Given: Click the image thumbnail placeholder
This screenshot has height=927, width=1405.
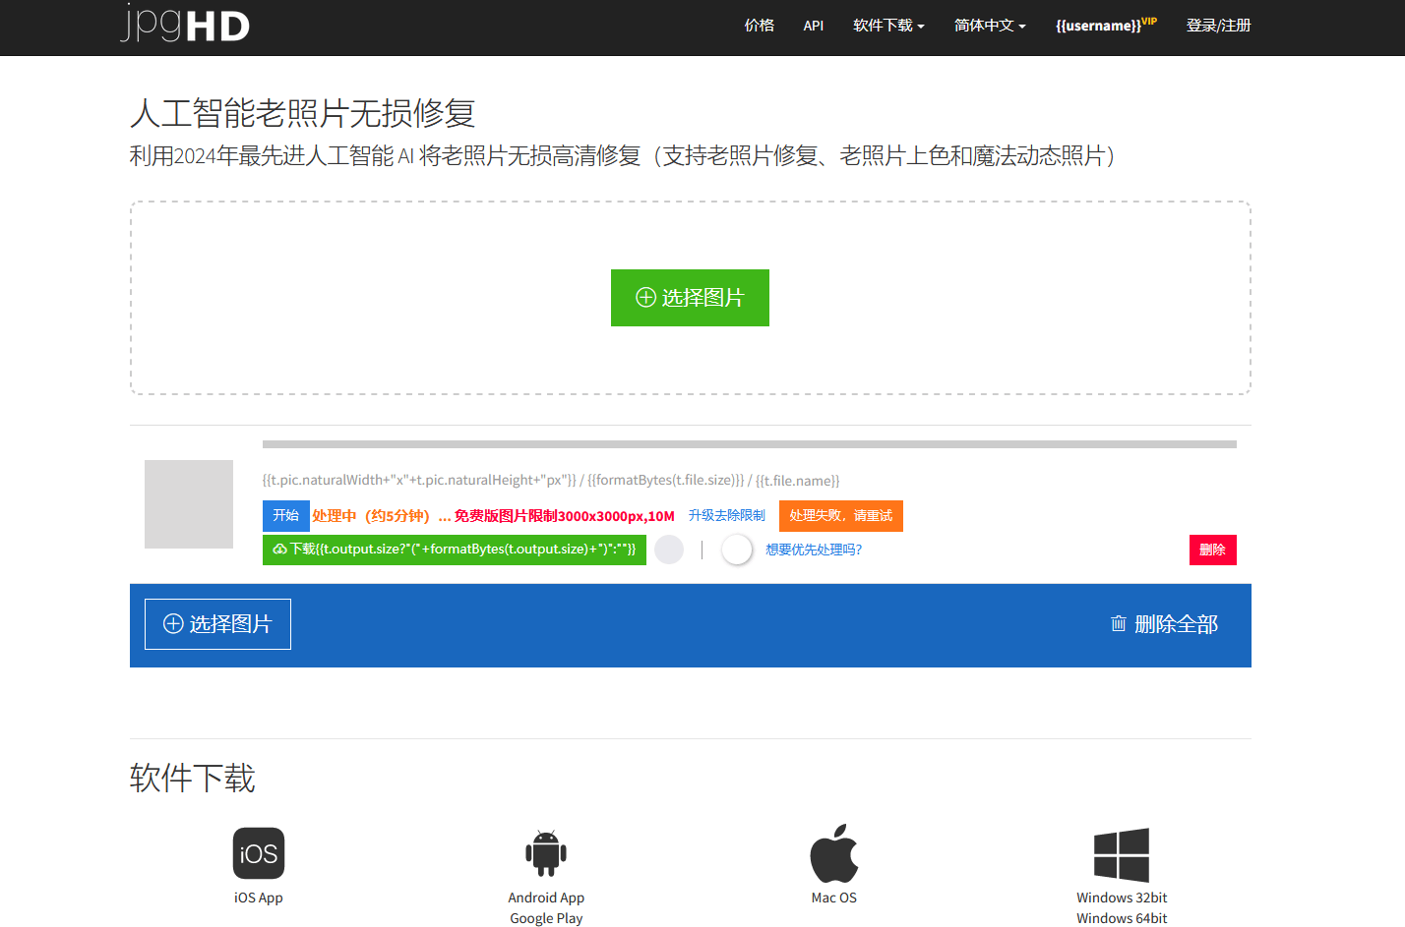Looking at the screenshot, I should click(x=189, y=504).
